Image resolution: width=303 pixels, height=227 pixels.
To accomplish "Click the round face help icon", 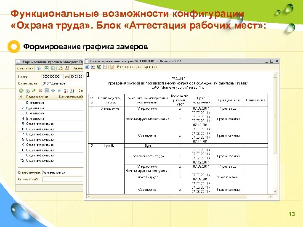I will point(112,67).
